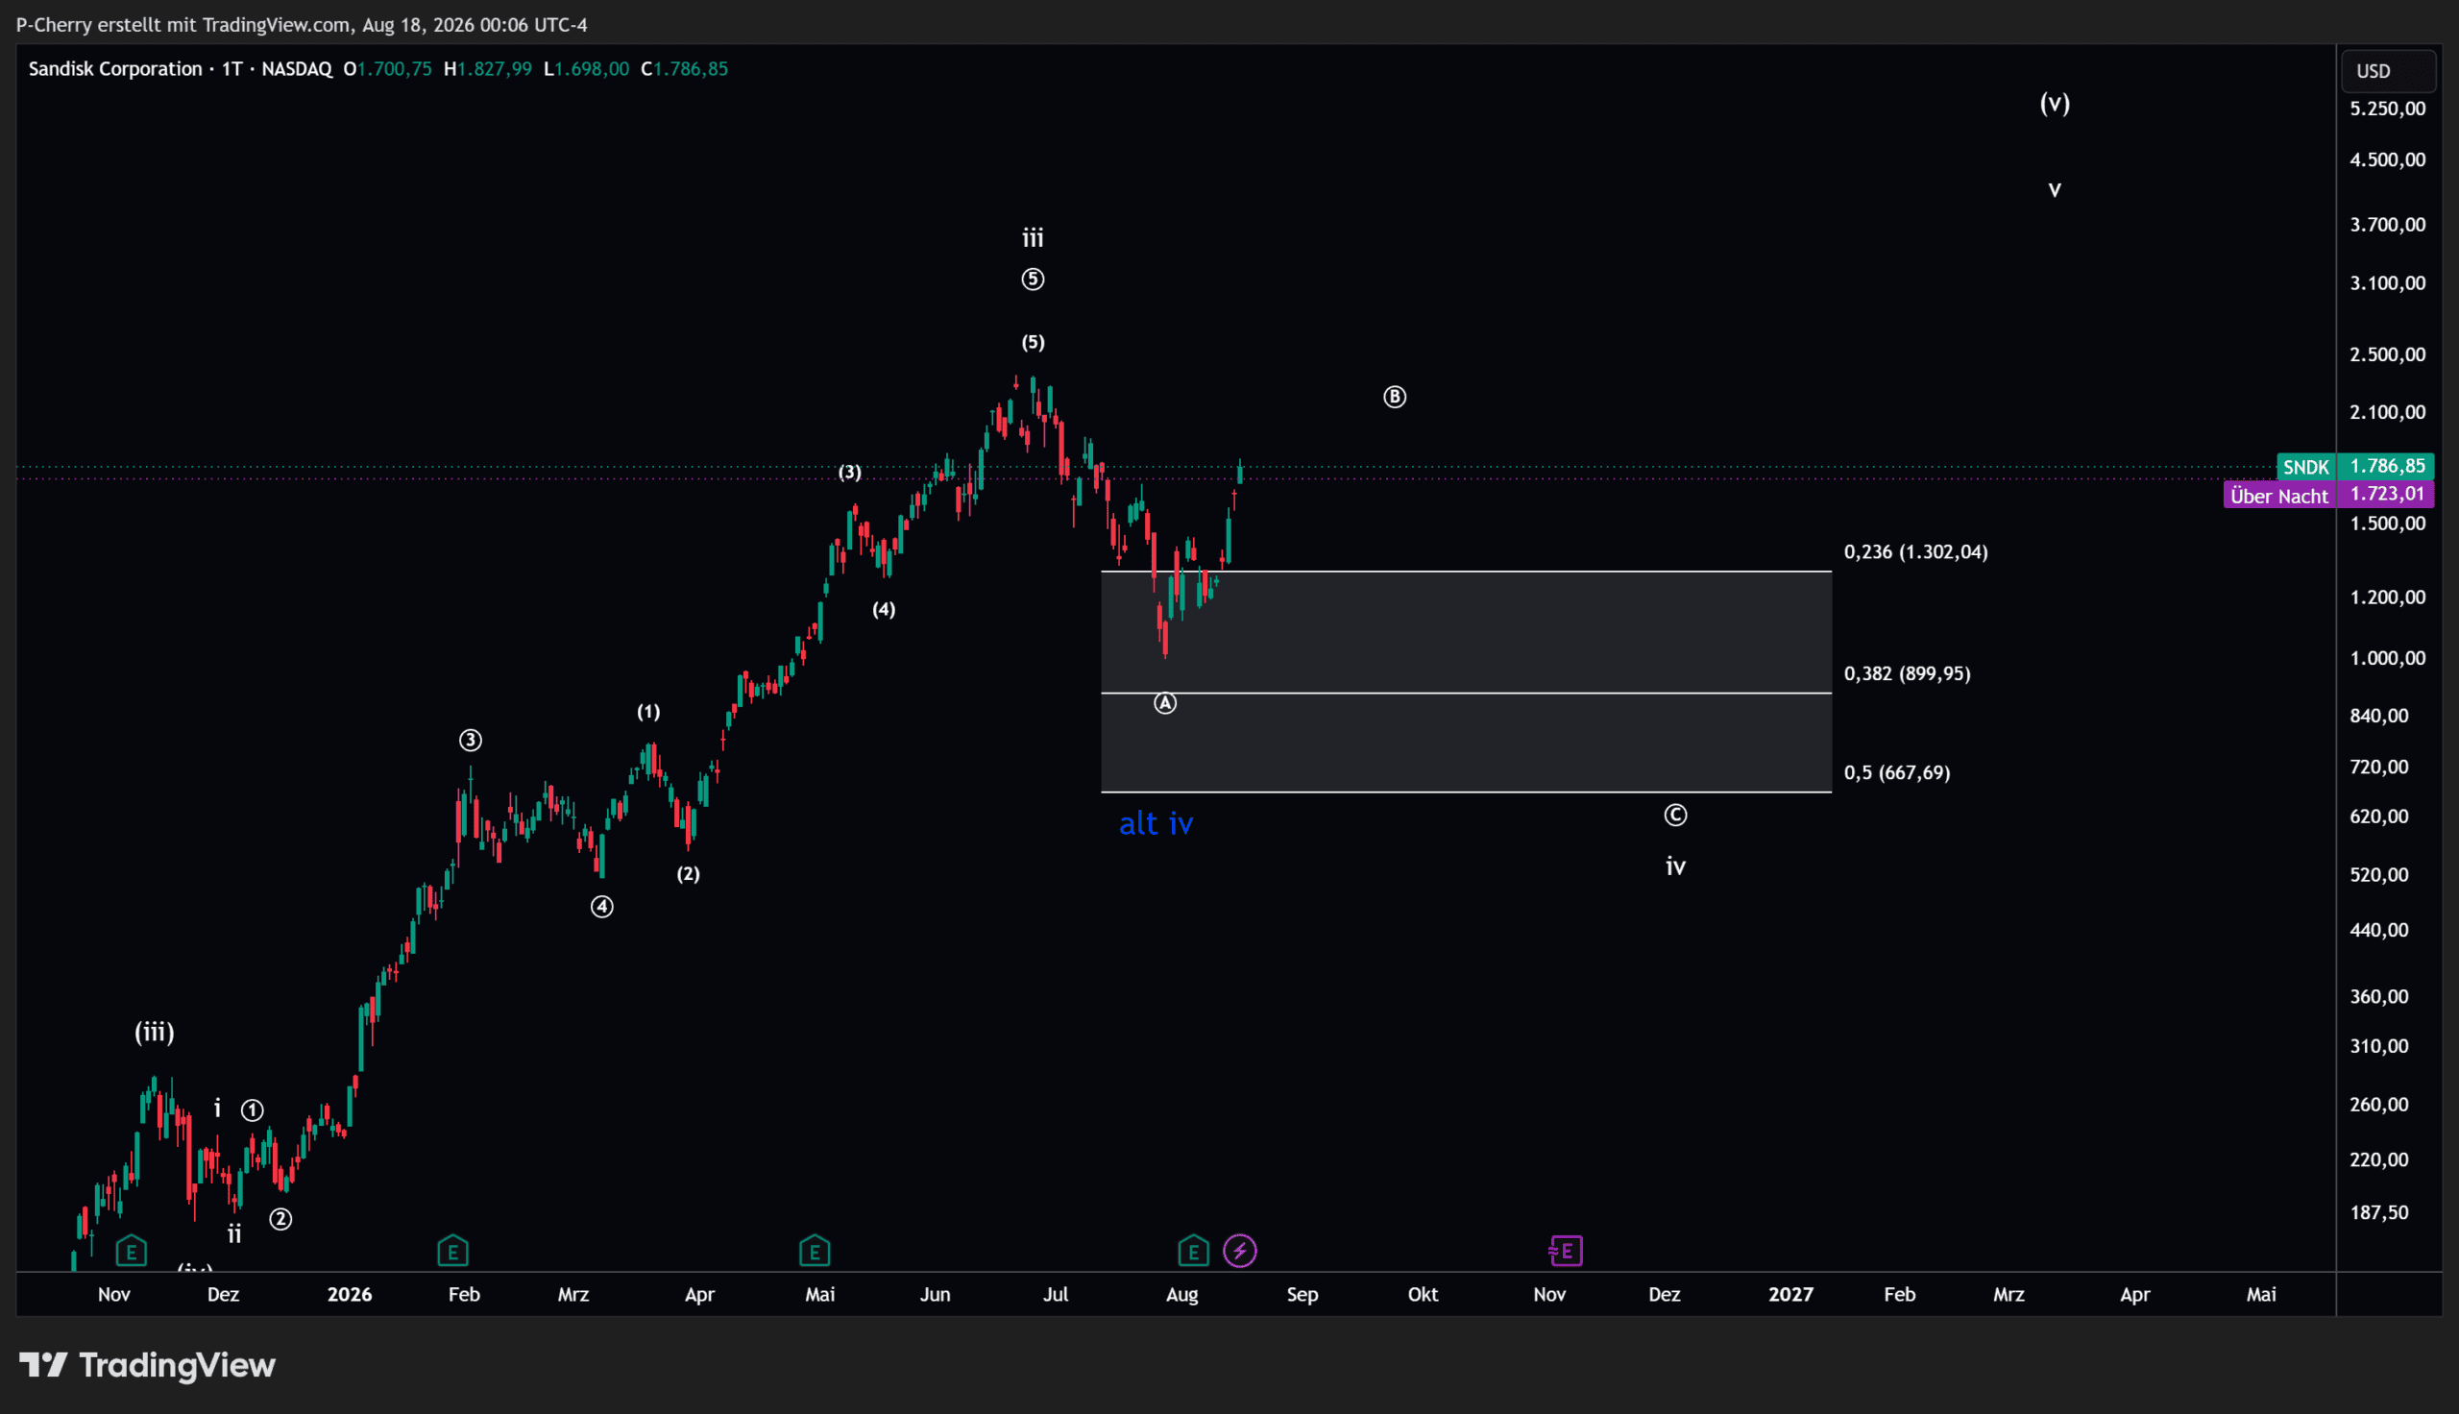Click the '520,00' price axis value
The height and width of the screenshot is (1414, 2459).
click(2378, 875)
